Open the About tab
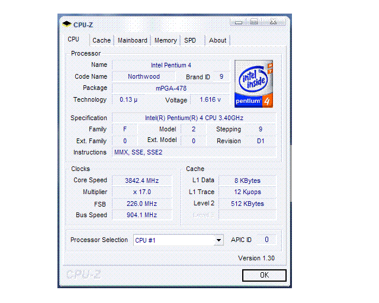The width and height of the screenshot is (379, 303). (217, 40)
